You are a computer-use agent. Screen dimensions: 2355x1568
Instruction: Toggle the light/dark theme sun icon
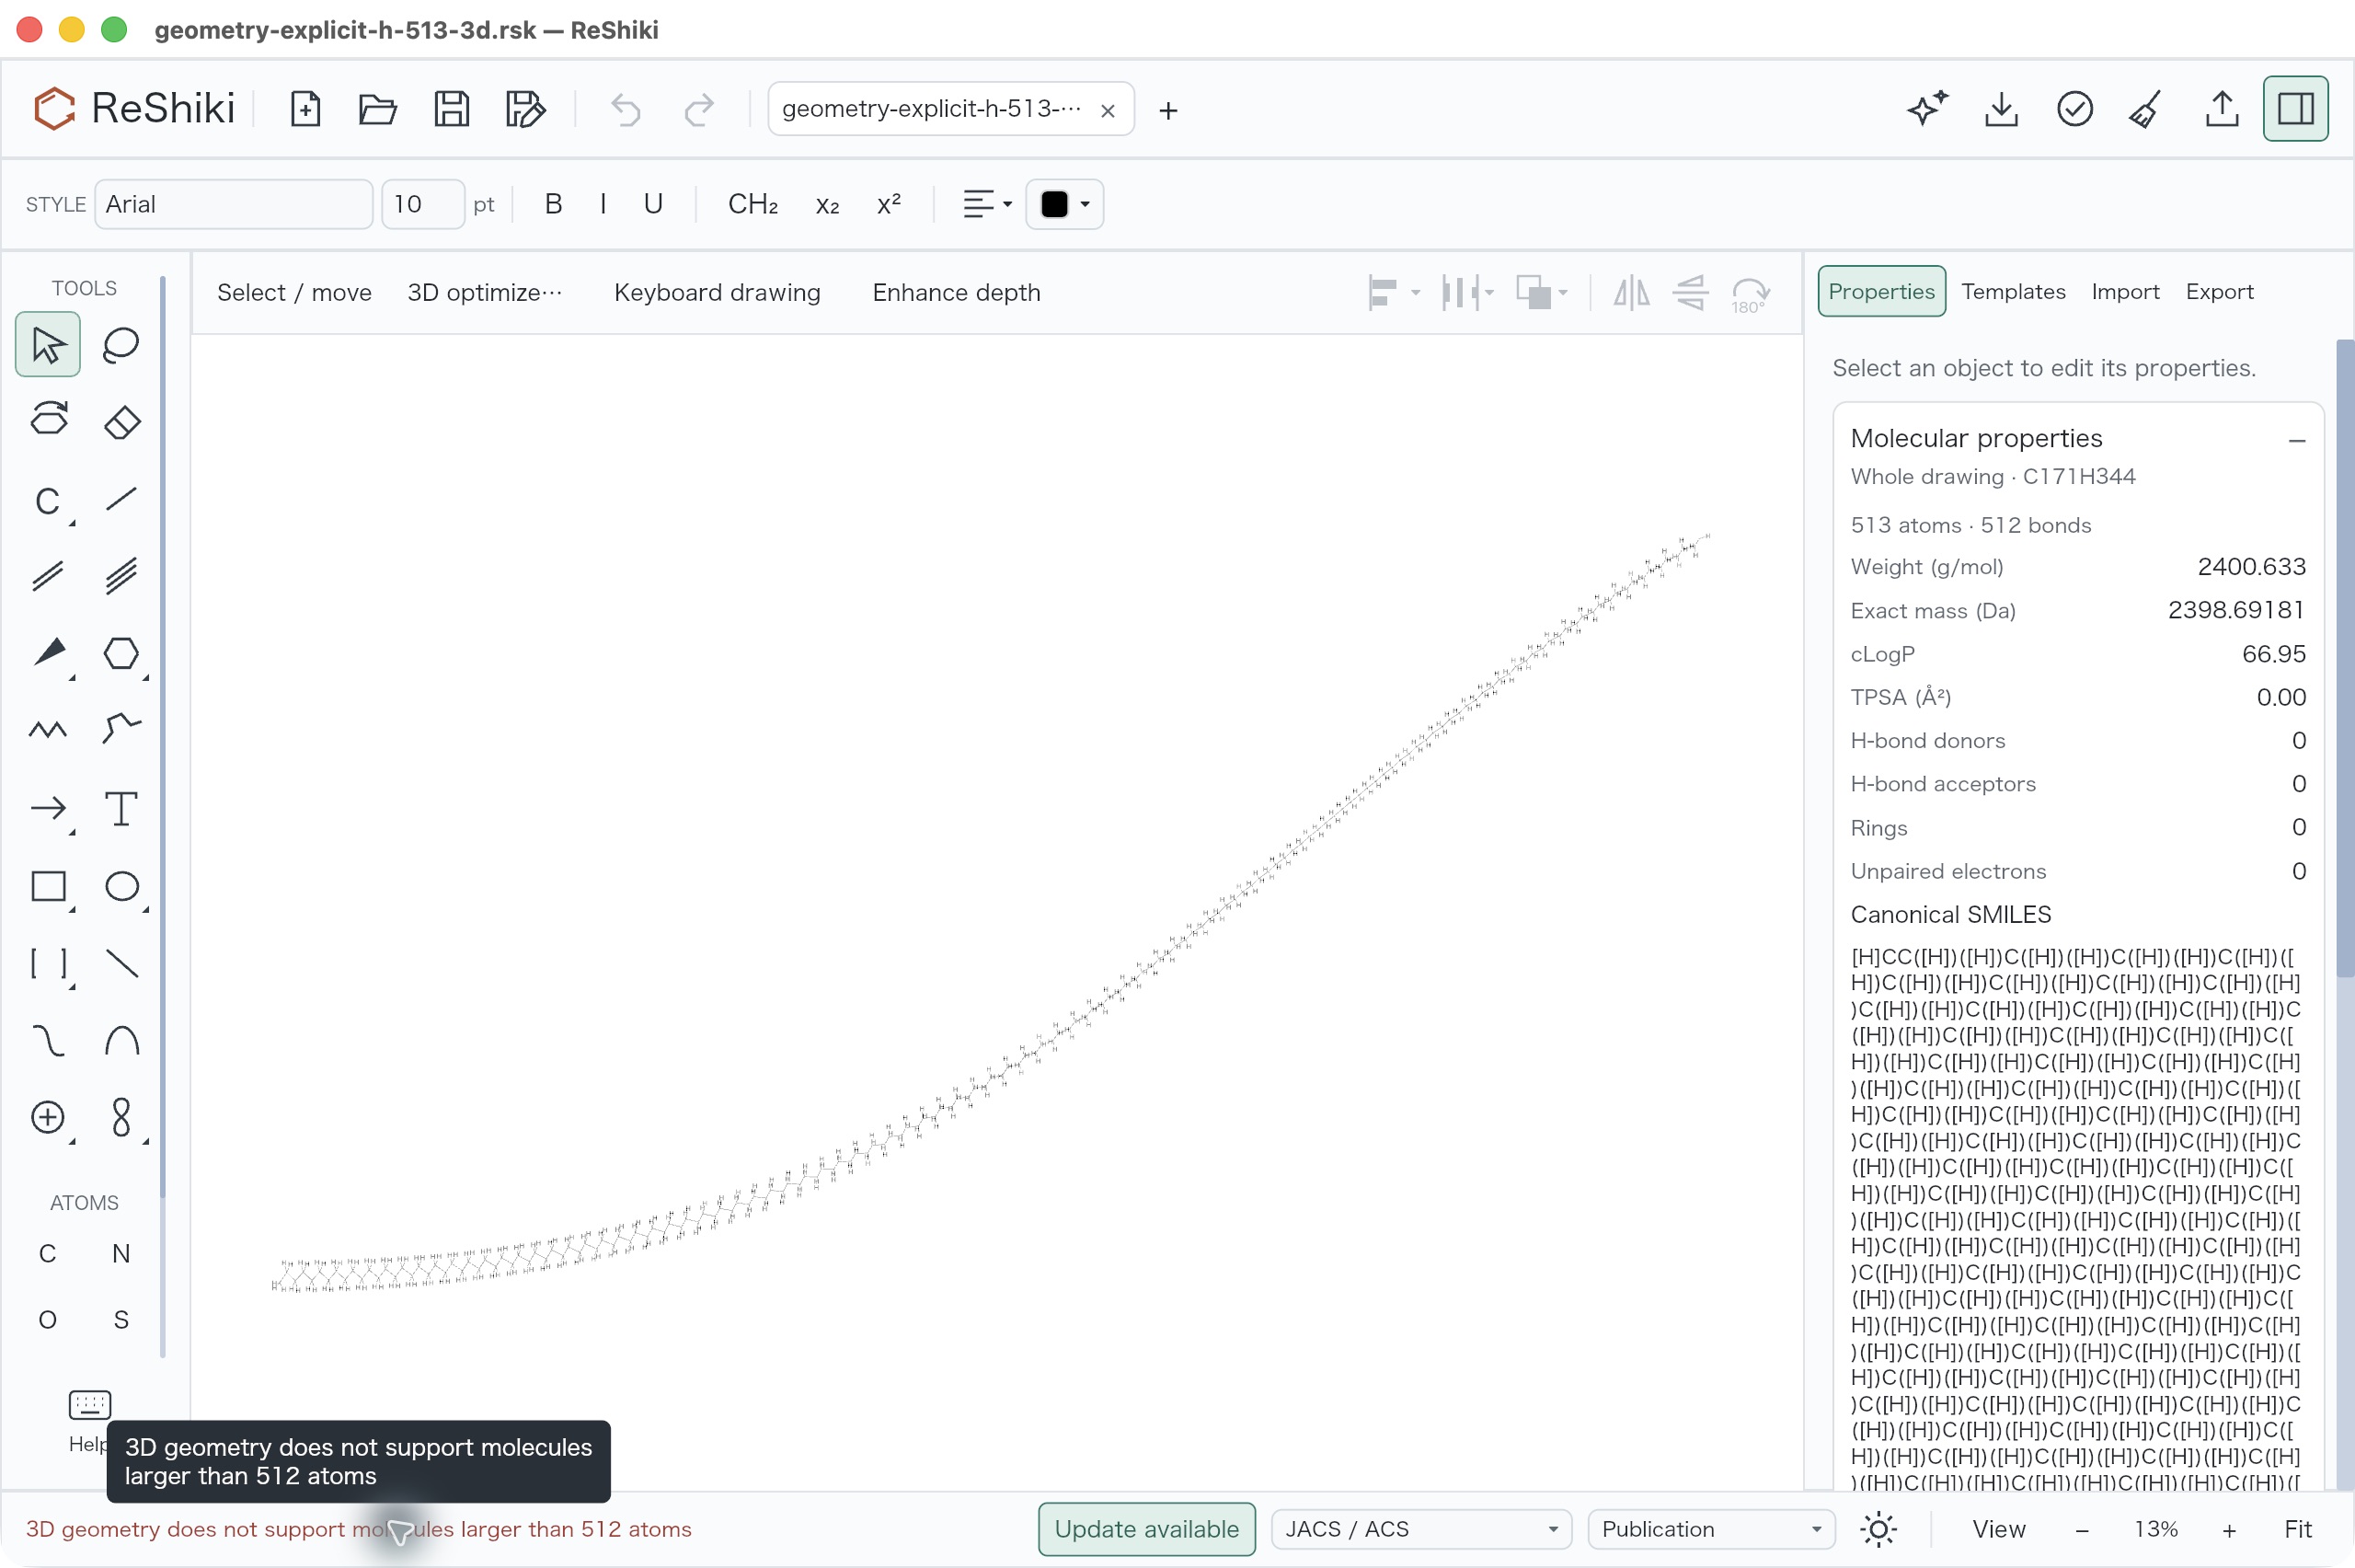[x=1878, y=1529]
